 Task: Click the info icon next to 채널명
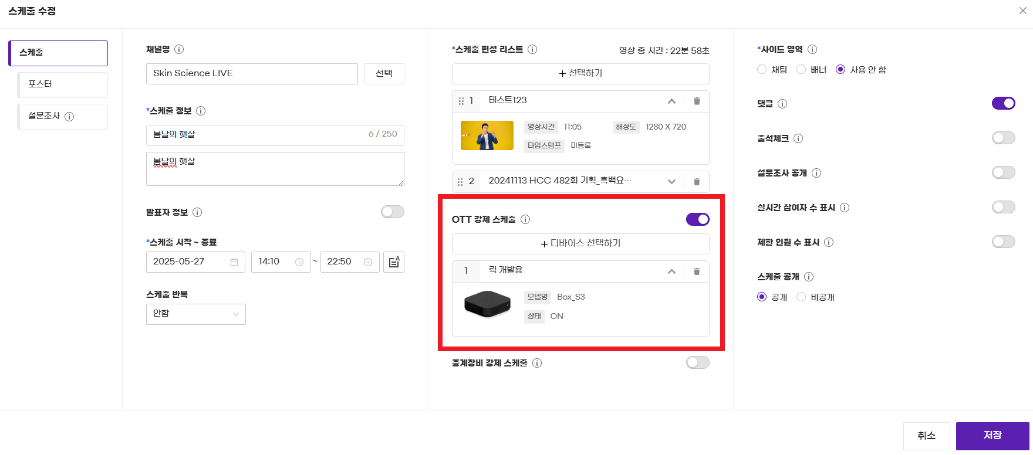point(179,49)
